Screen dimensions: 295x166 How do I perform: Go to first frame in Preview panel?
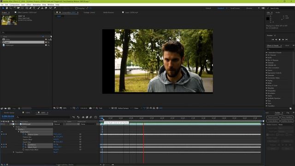coord(272,40)
